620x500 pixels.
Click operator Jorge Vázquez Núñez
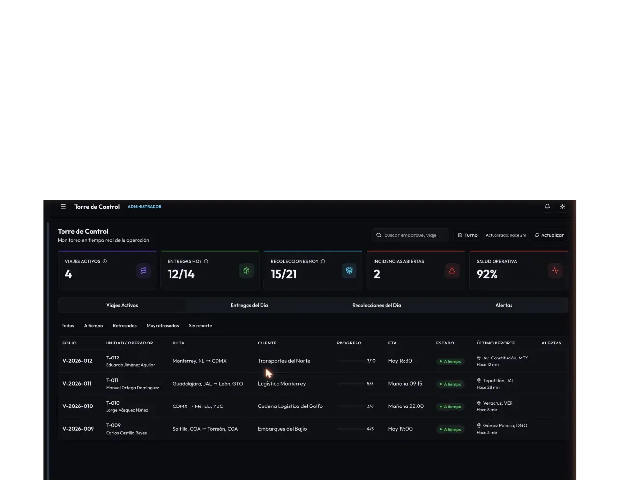[x=127, y=410]
